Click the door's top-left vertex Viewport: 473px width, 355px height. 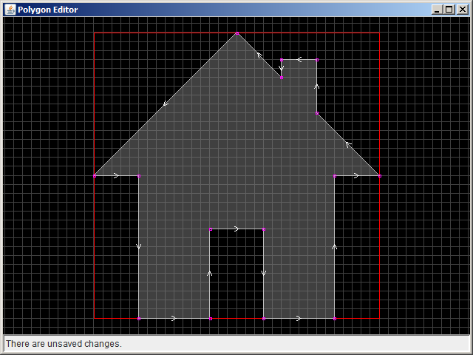coord(211,229)
